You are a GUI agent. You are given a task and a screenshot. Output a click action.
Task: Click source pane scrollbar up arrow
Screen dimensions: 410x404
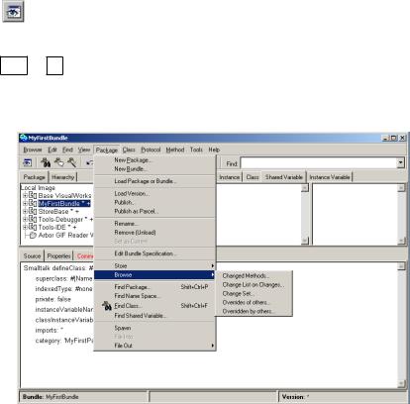pos(401,266)
